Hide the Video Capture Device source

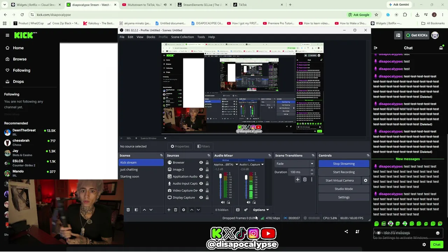[201, 190]
